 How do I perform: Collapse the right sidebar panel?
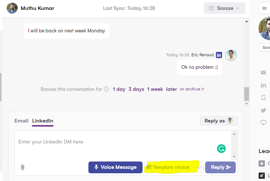point(264,8)
